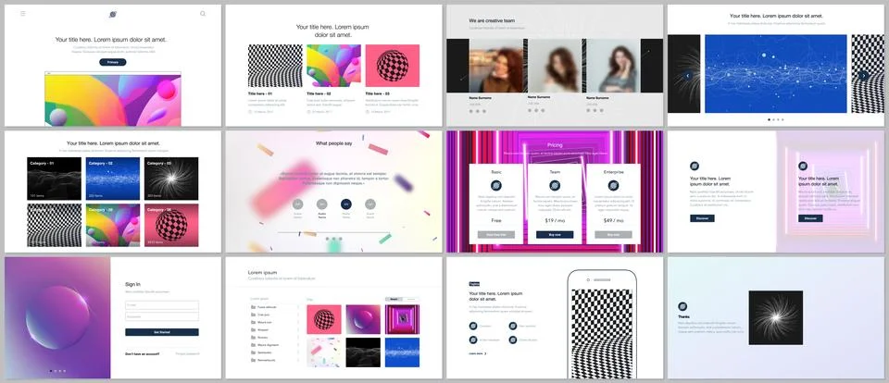Viewport: 889px width, 383px height.
Task: Click Buy now under $49 / mo
Action: click(x=613, y=235)
